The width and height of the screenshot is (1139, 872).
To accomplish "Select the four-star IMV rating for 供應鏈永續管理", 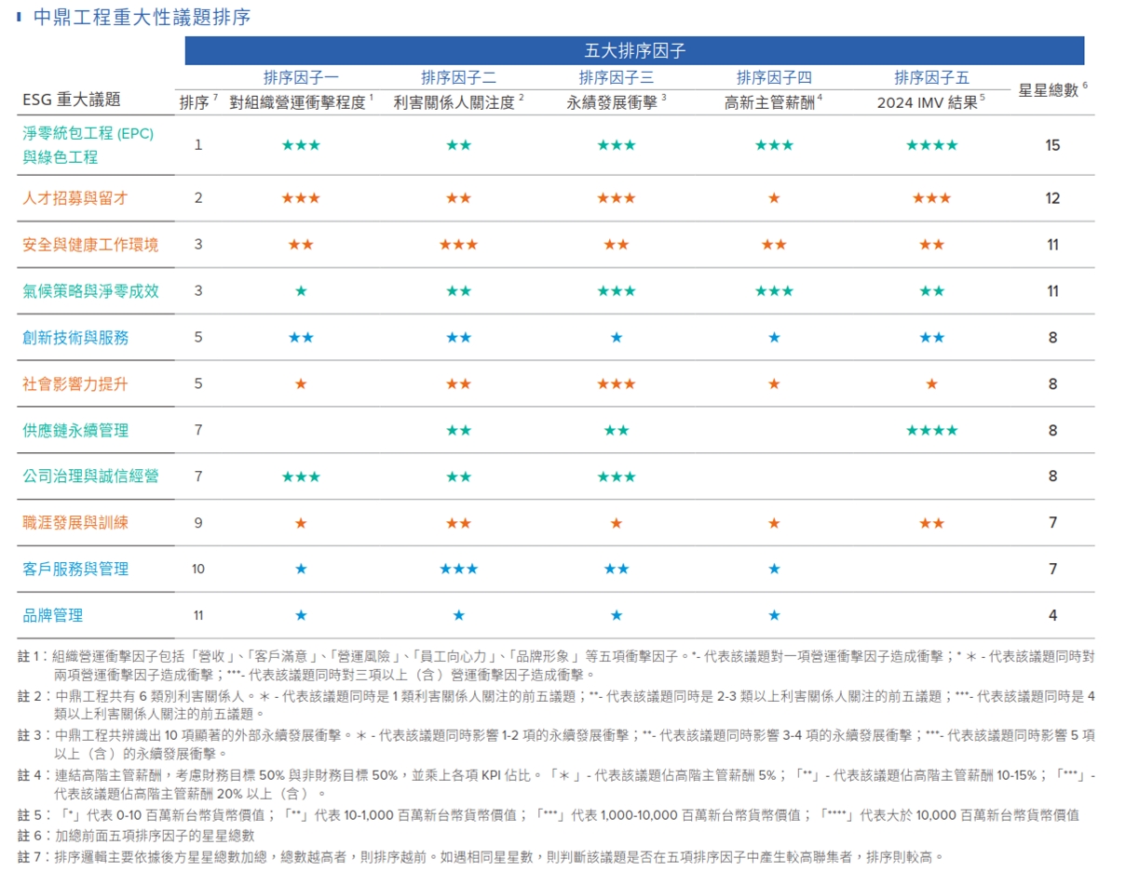I will [x=931, y=430].
